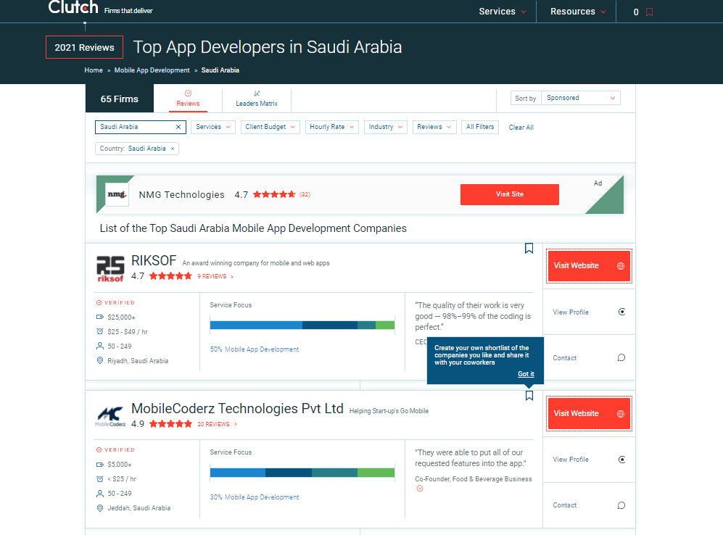The height and width of the screenshot is (535, 723).
Task: Click the RIKSOF client review quote
Action: coord(473,316)
